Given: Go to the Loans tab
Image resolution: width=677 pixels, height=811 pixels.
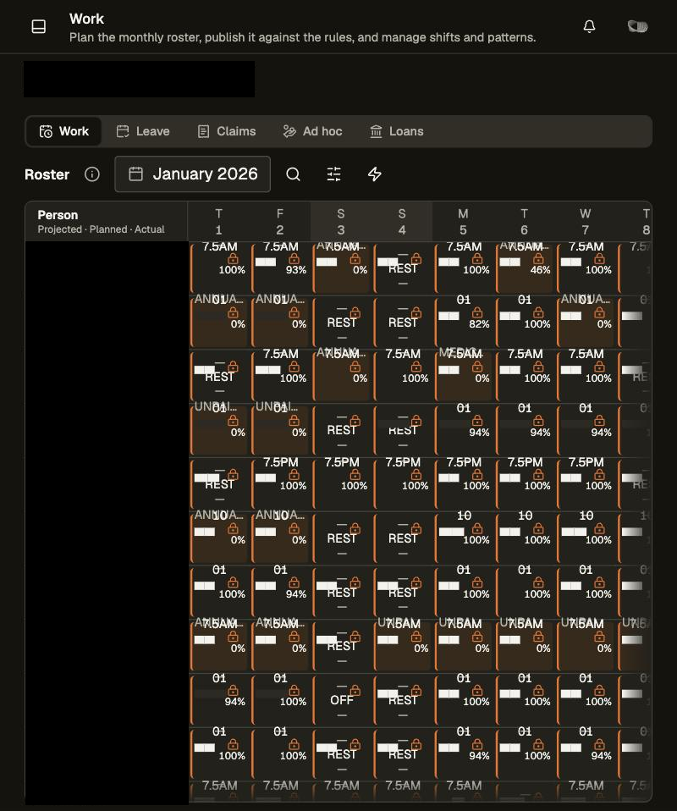Looking at the screenshot, I should [397, 131].
